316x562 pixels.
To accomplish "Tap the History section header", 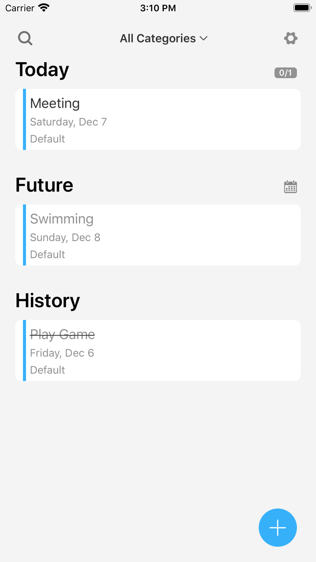I will click(x=48, y=300).
